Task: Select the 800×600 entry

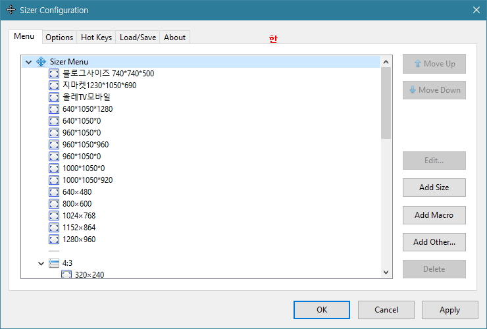Action: 77,204
